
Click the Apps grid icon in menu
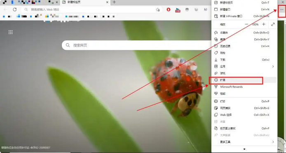(216, 66)
